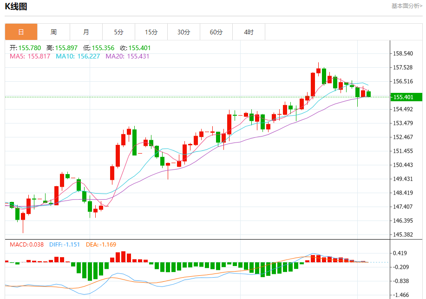Viewport: 426px width, 299px height.
Task: Switch to the 4时 four-hour tab
Action: [249, 32]
